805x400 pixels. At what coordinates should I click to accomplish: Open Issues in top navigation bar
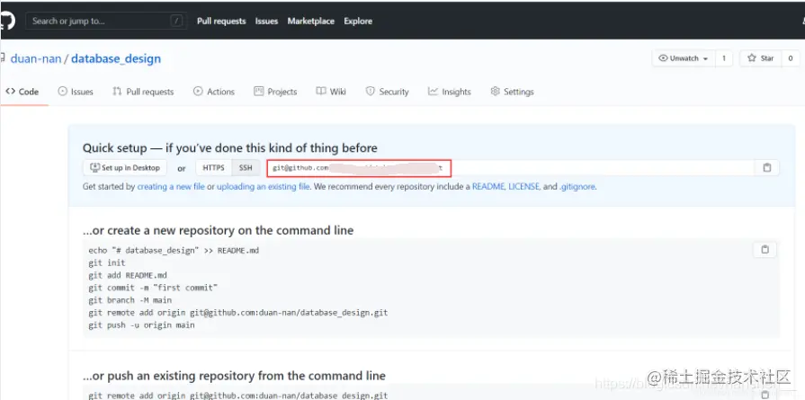coord(266,21)
